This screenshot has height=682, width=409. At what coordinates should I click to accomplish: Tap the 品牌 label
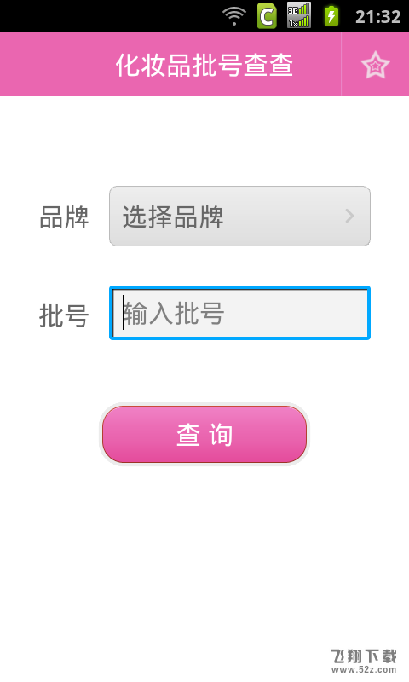coord(64,217)
